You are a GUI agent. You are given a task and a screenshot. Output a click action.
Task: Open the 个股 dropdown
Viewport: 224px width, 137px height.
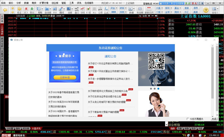click(x=159, y=12)
